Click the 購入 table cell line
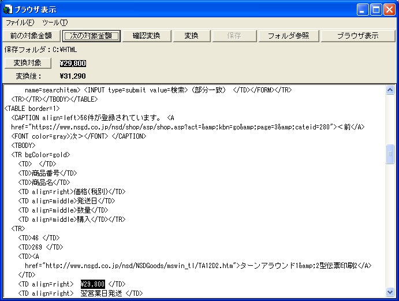The height and width of the screenshot is (301, 399). pos(72,220)
